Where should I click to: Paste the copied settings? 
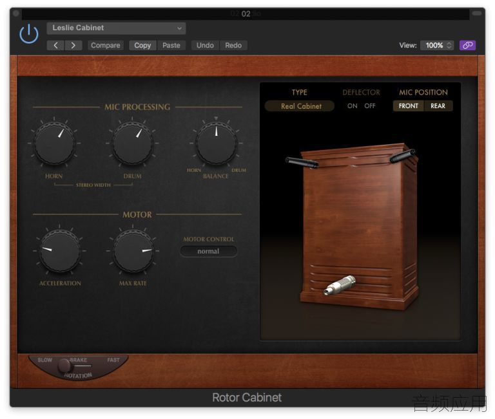point(171,46)
